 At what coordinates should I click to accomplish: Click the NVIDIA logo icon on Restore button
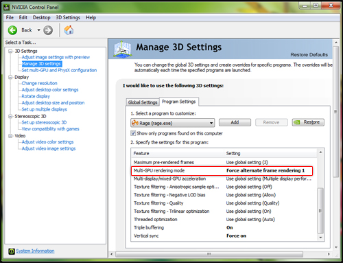297,122
